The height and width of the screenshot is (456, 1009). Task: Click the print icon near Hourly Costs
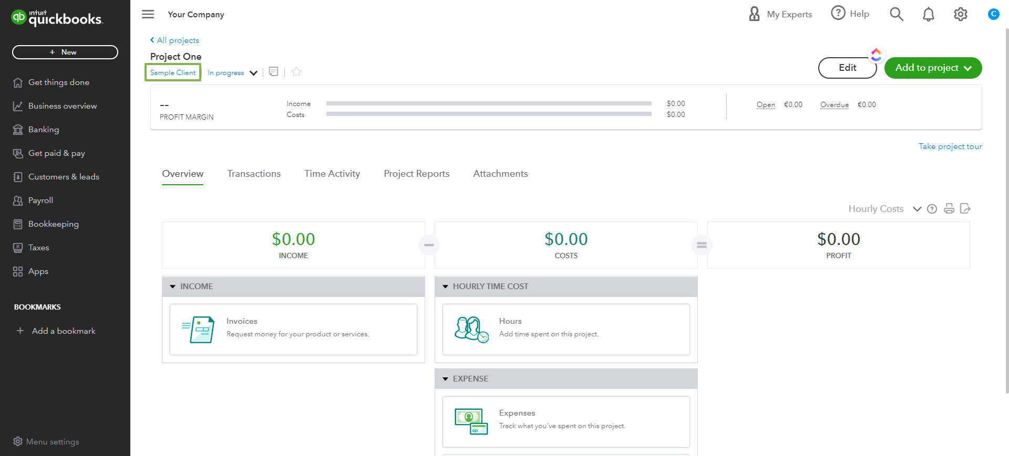click(949, 209)
